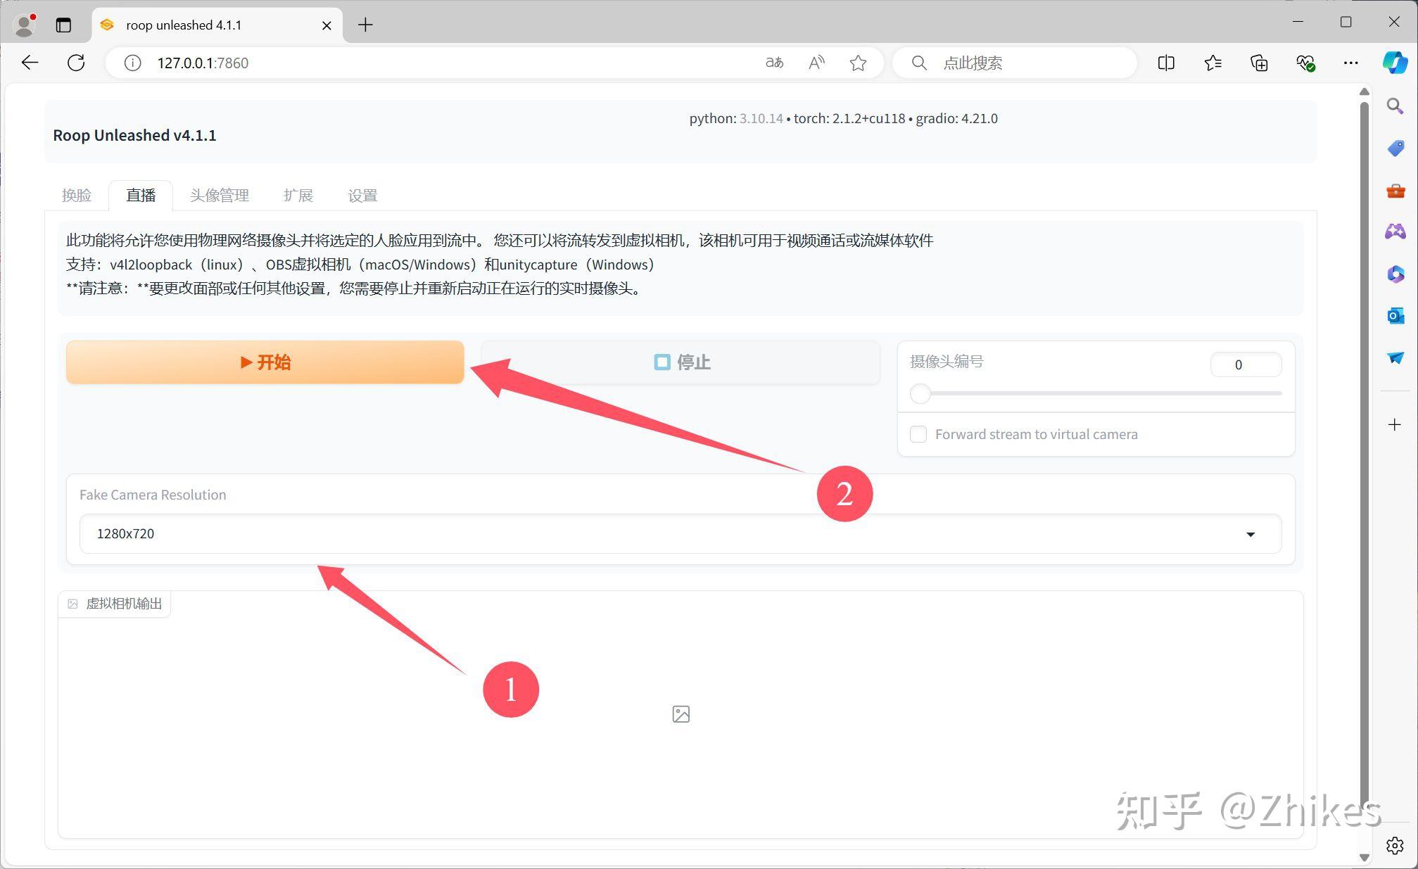Open the paper plane icon in the sidebar
Image resolution: width=1418 pixels, height=869 pixels.
[x=1395, y=357]
